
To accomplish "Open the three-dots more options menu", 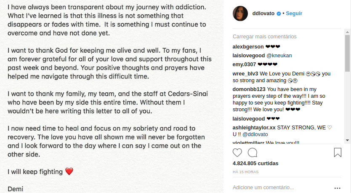I will pyautogui.click(x=337, y=188).
